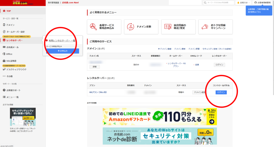Screen dimensions: 274x147
Task: Open the TOP home menu item
Action: coord(9,11)
